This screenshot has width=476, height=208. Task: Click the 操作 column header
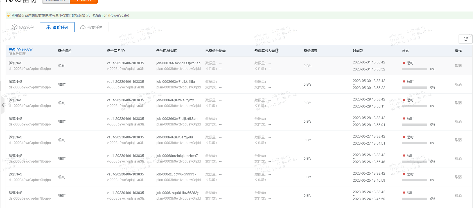[x=458, y=51]
